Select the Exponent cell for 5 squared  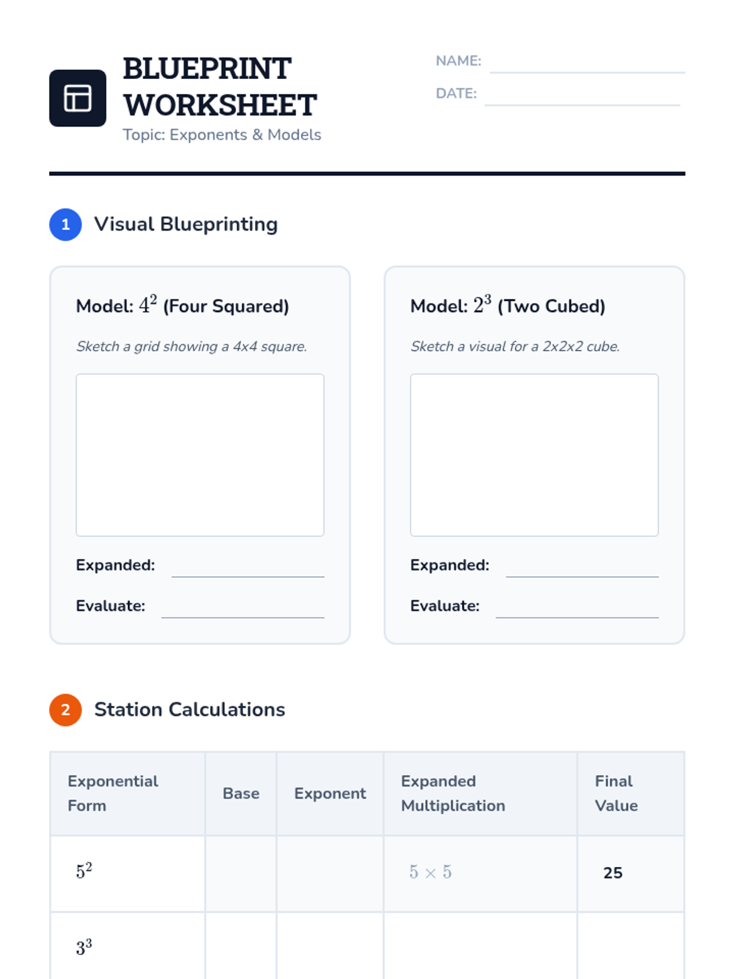click(330, 874)
